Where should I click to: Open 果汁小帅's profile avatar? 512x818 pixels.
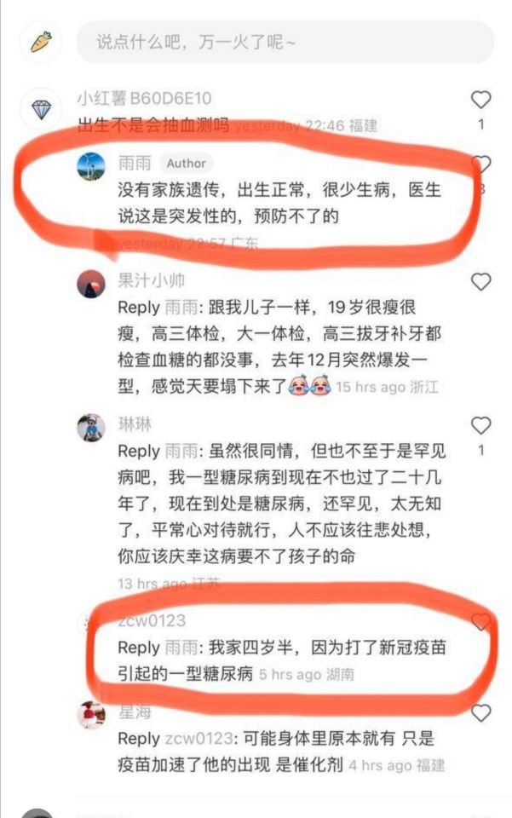coord(91,284)
